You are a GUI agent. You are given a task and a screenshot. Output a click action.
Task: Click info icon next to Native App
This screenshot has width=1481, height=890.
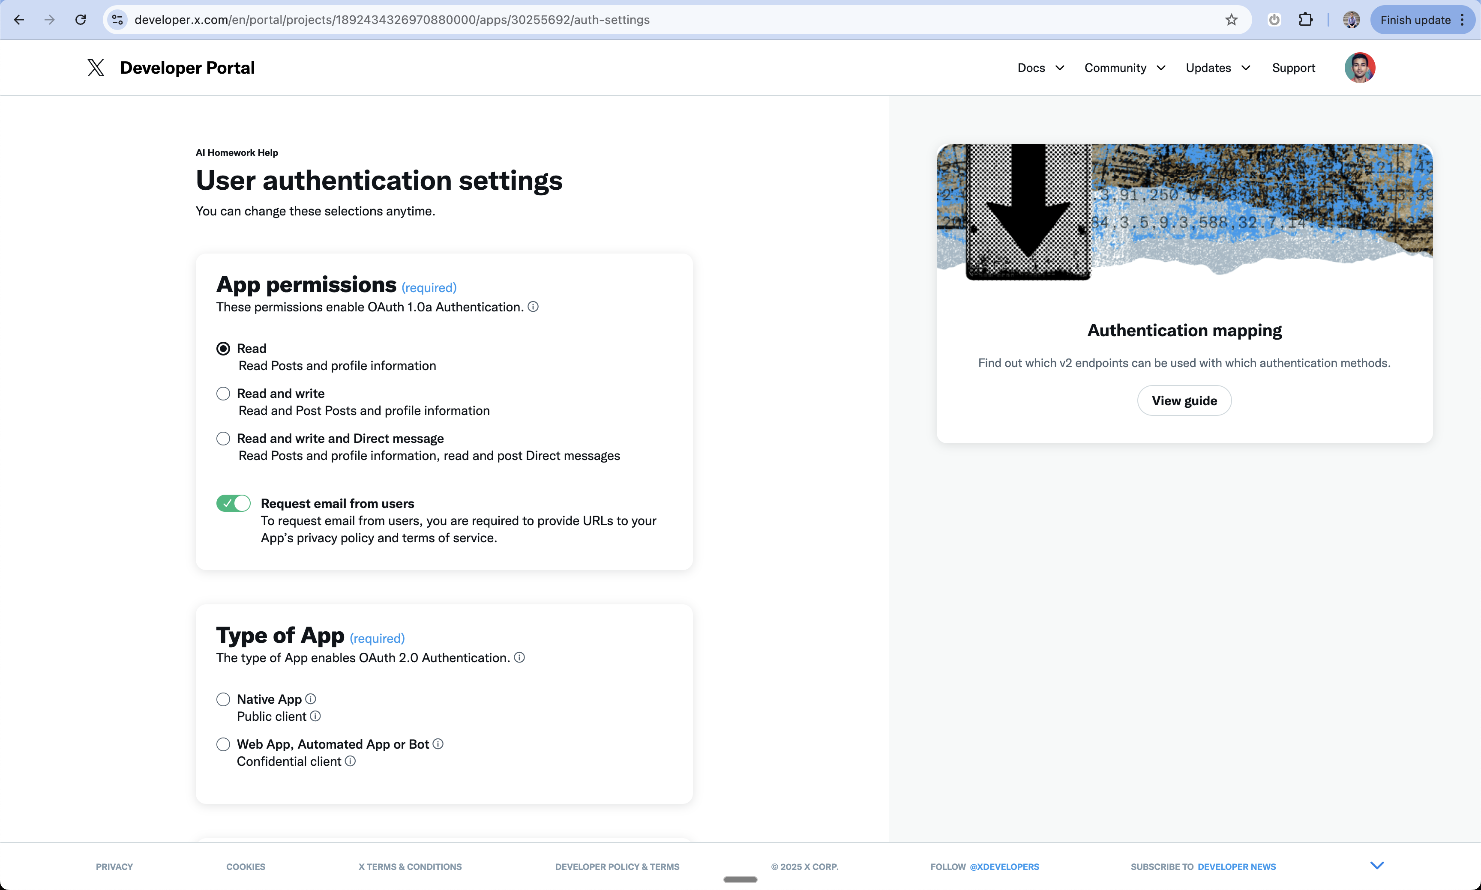click(310, 699)
